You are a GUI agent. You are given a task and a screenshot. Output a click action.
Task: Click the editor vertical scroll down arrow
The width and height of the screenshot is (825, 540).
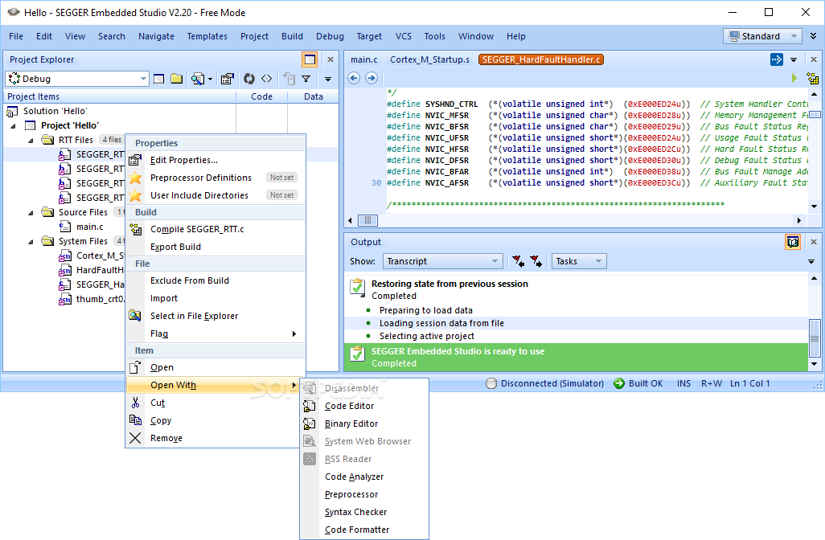tap(814, 207)
